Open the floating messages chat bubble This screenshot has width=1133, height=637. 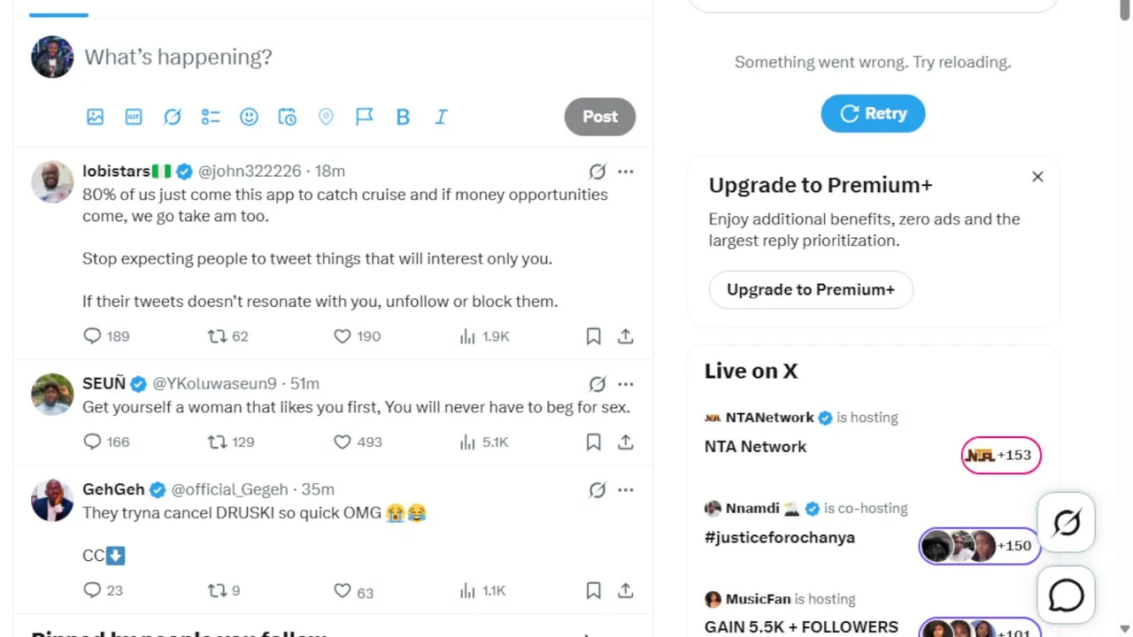coord(1066,596)
